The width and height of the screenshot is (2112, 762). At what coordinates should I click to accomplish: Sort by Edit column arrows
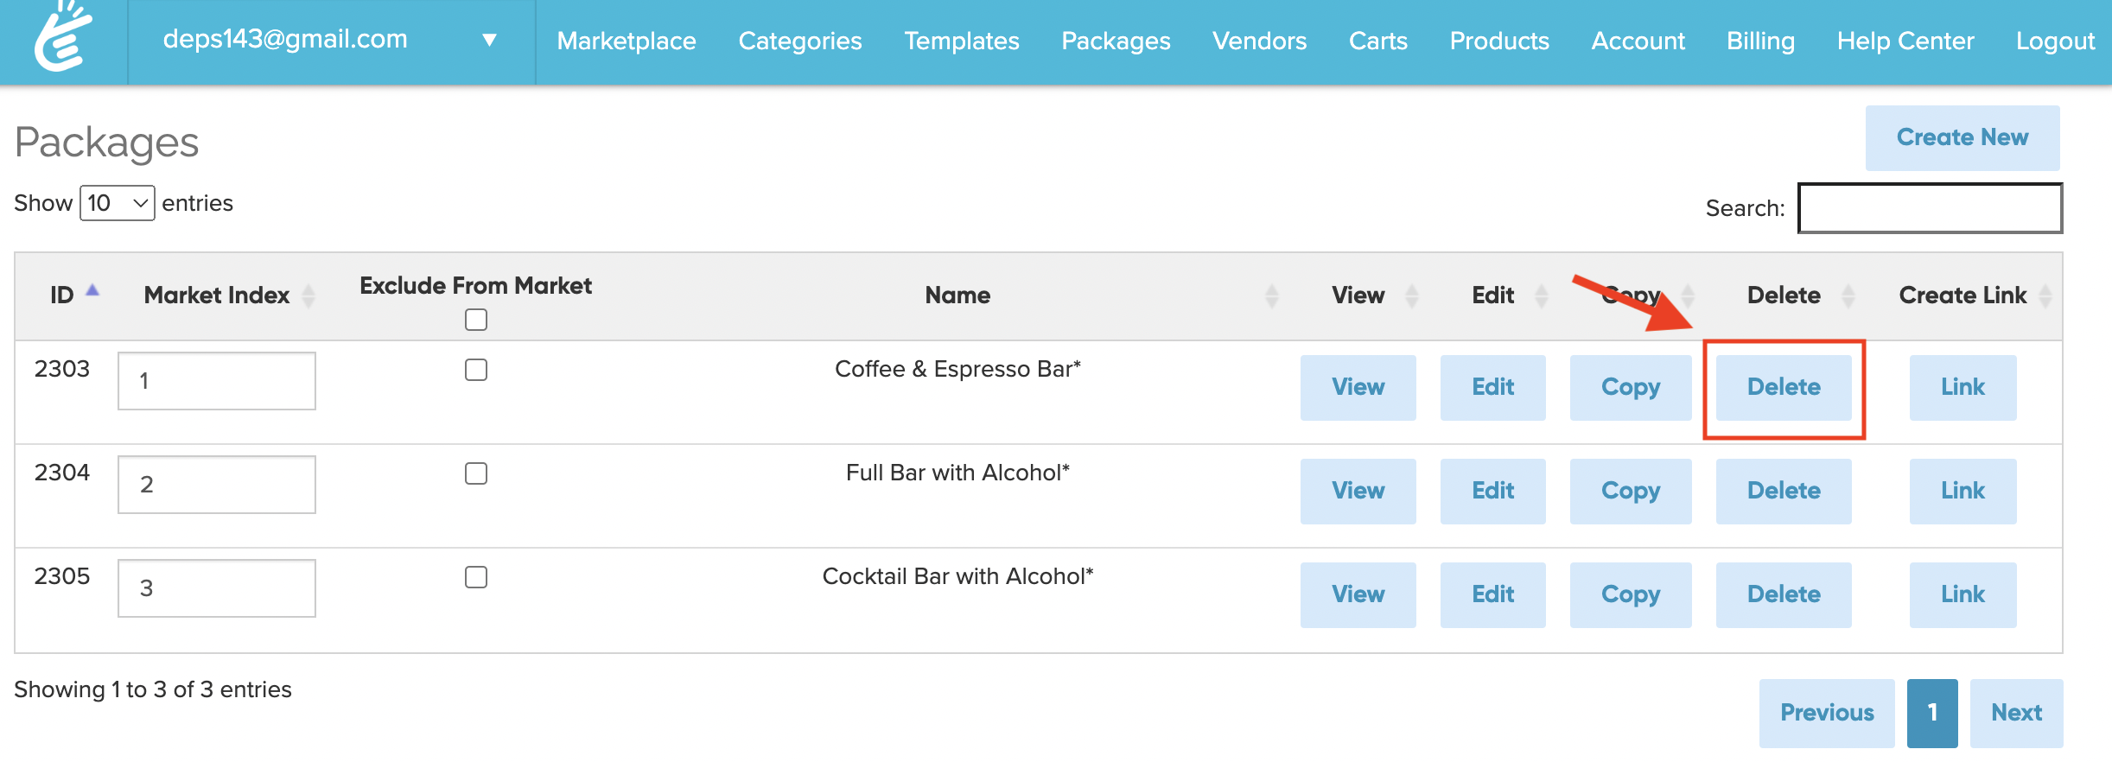point(1542,296)
